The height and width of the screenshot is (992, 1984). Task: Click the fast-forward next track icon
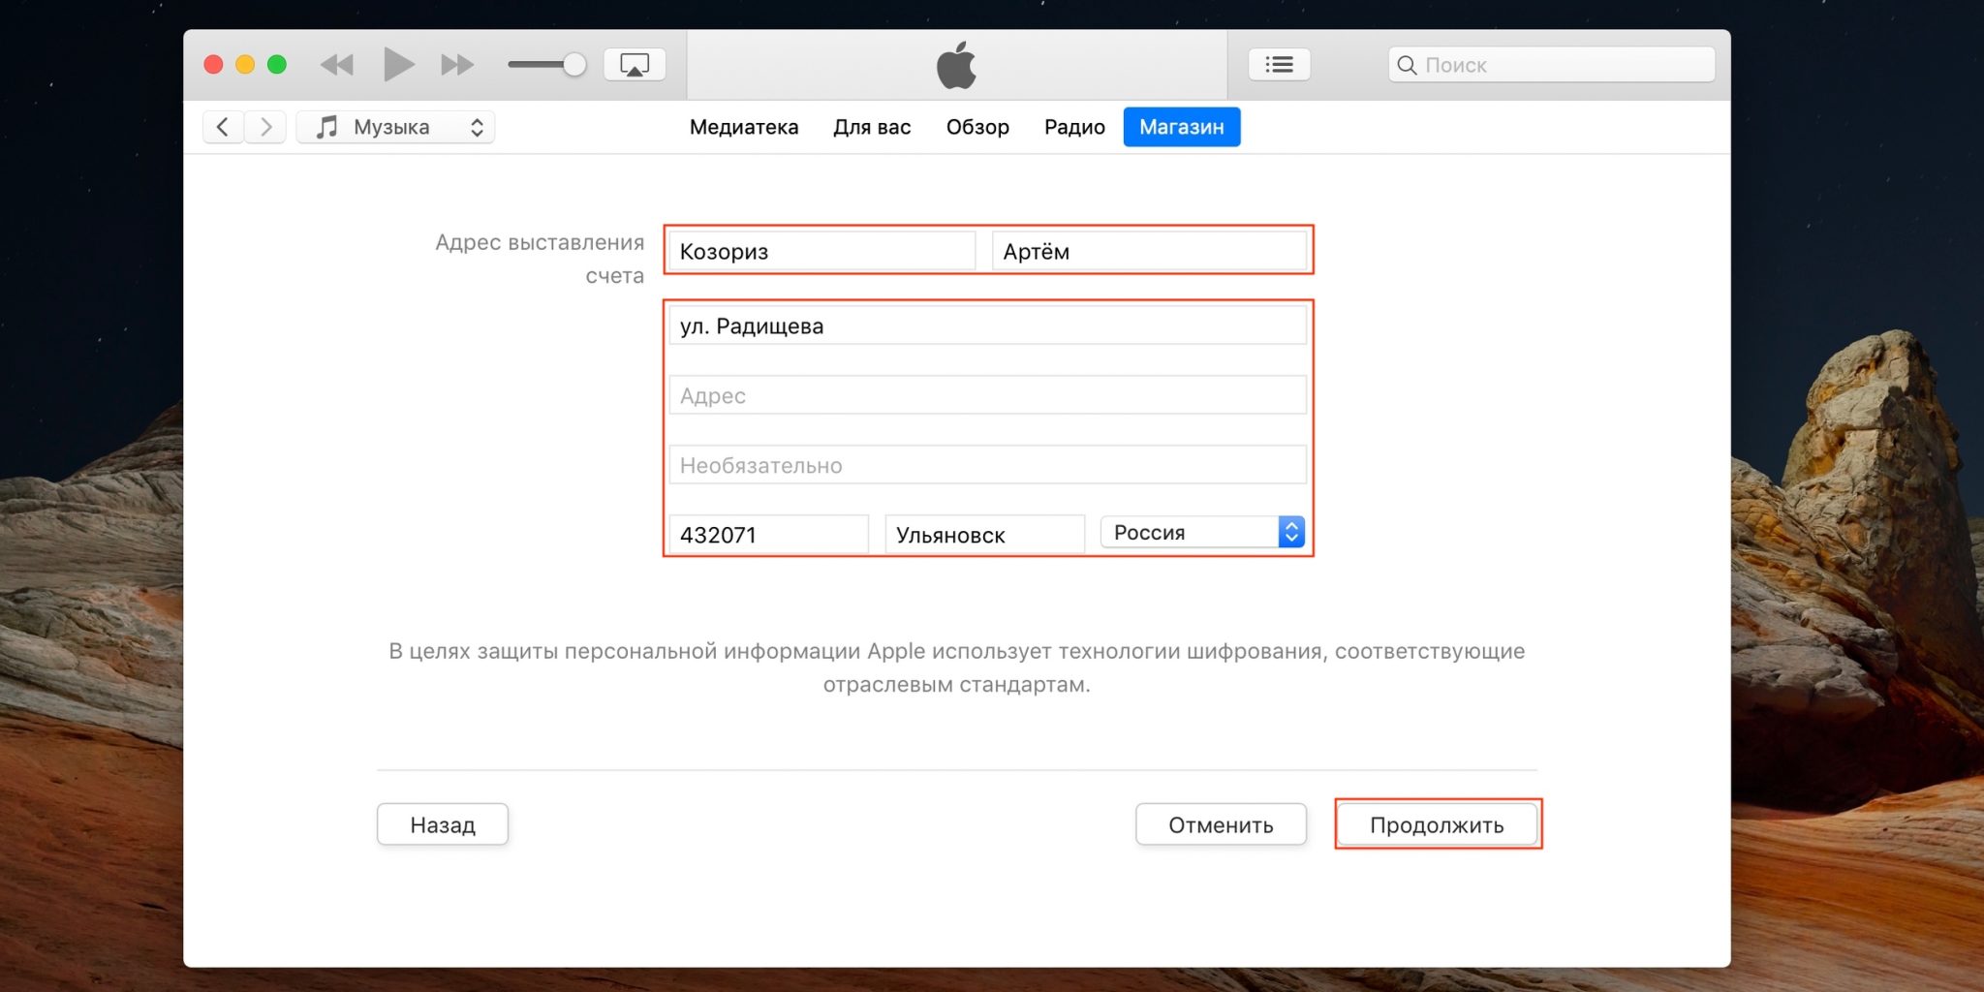tap(456, 65)
